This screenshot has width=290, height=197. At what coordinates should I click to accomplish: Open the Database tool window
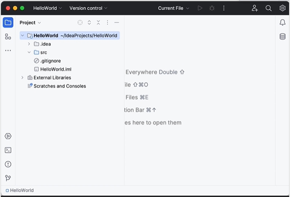[x=282, y=37]
